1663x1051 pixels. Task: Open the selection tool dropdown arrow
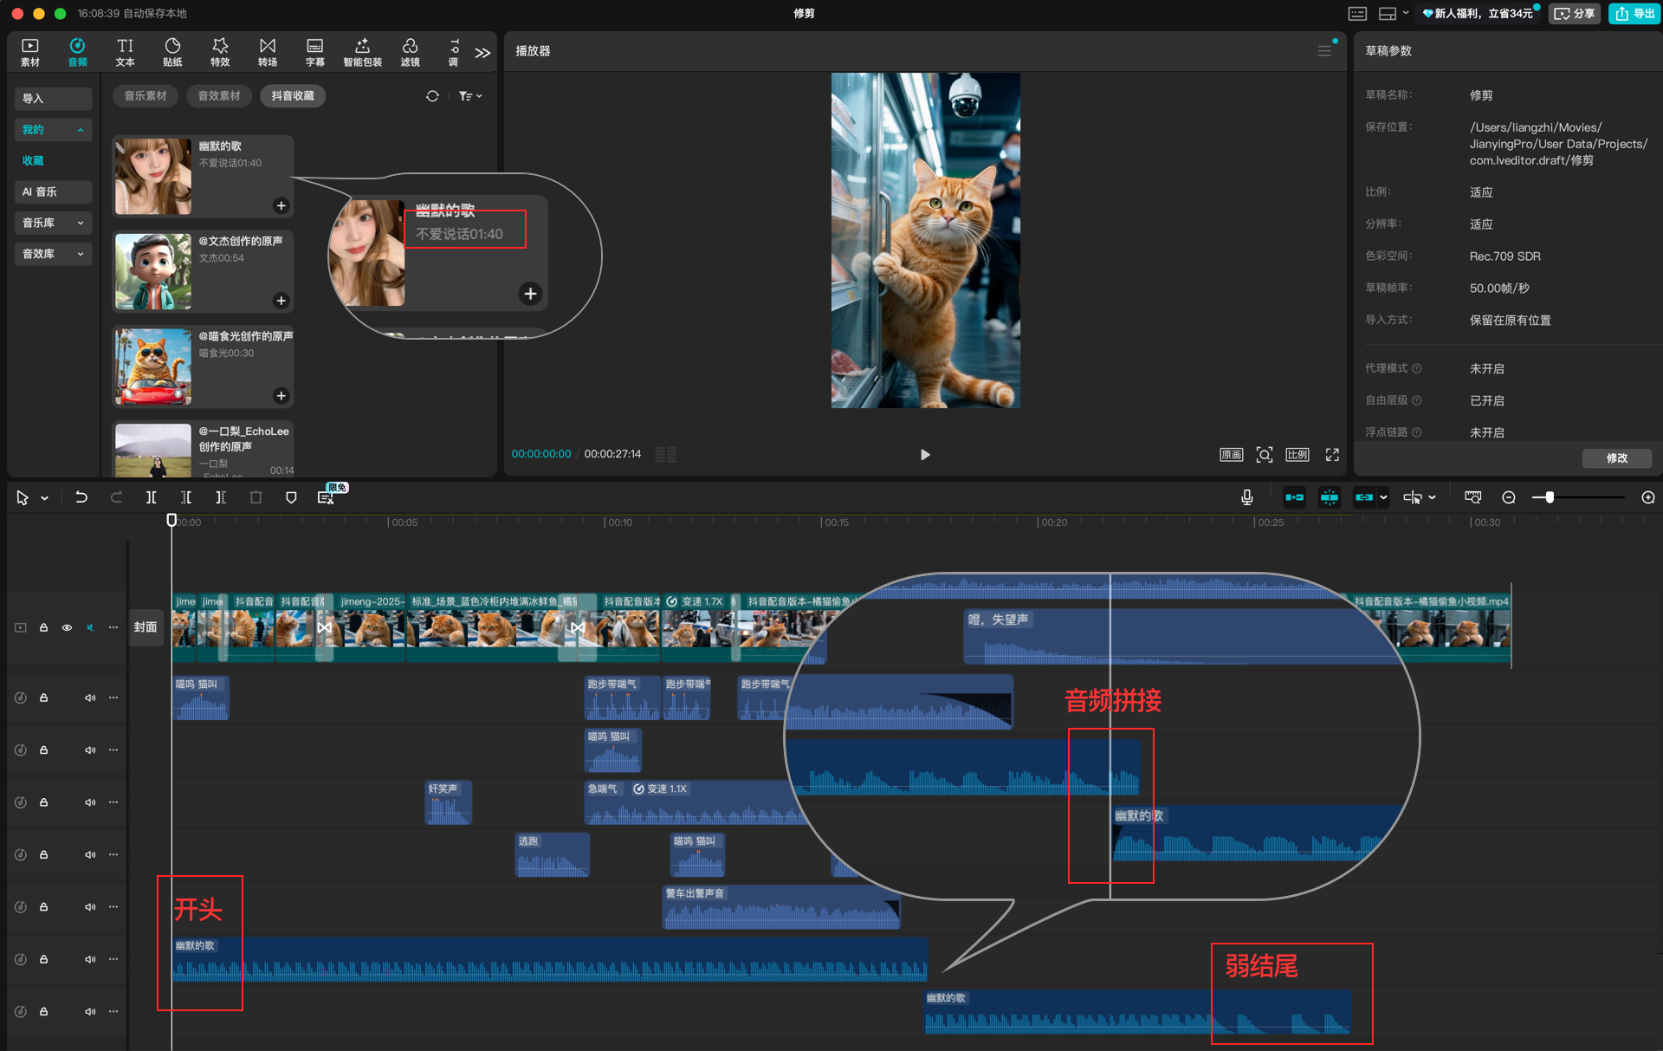(x=44, y=498)
